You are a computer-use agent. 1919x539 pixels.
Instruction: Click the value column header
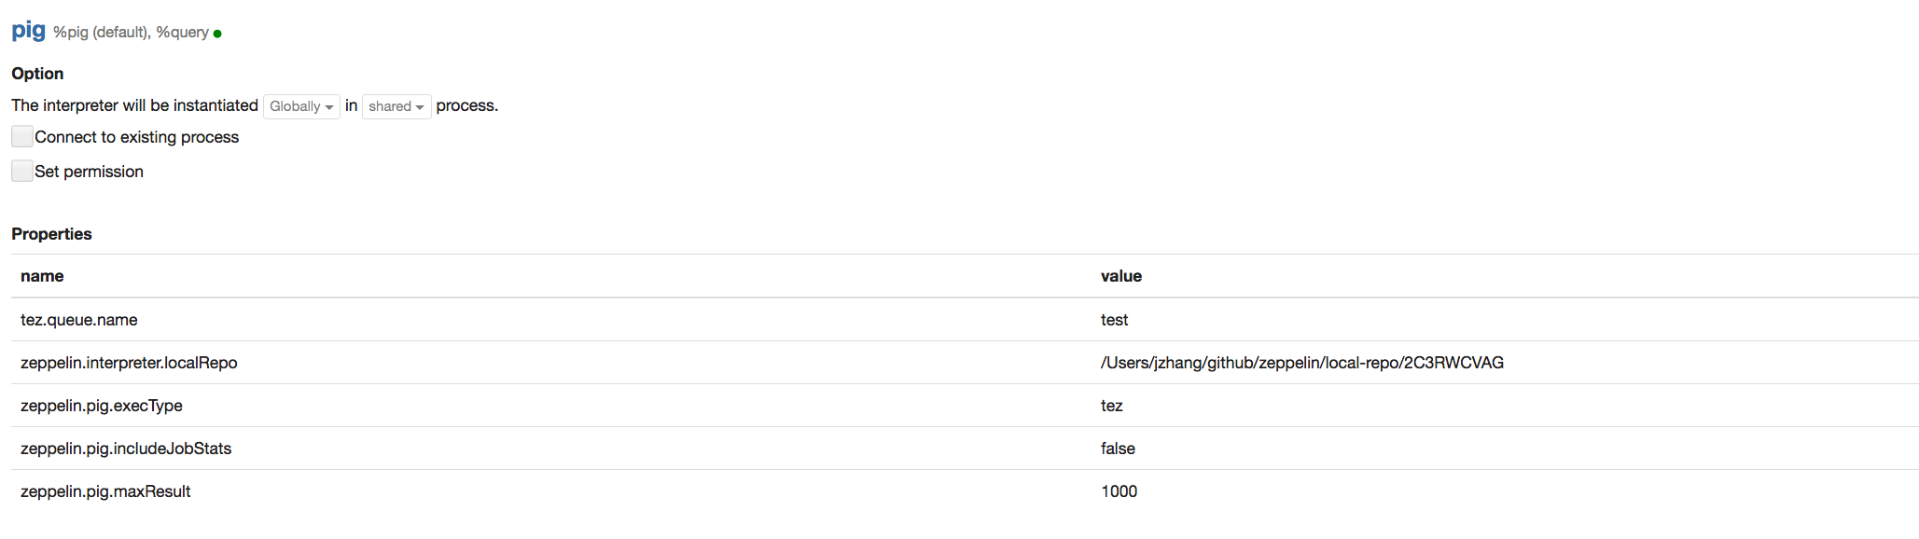coord(1120,275)
